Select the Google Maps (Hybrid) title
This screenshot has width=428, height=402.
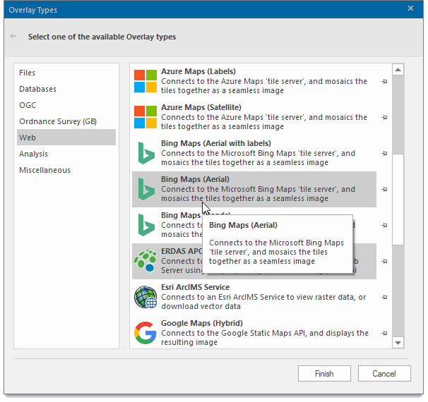pos(202,323)
